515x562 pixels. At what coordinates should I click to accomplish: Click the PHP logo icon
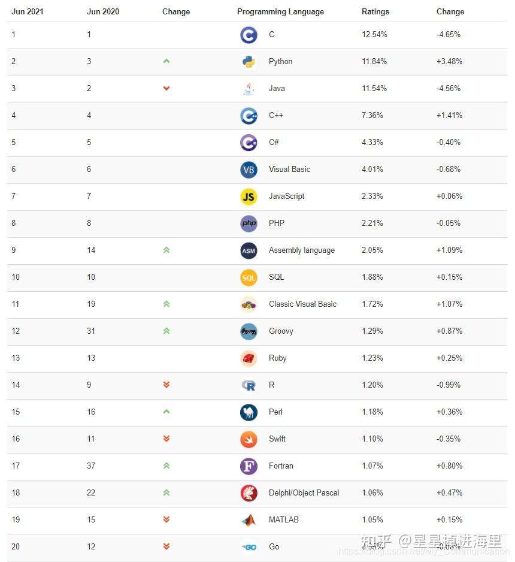point(249,223)
